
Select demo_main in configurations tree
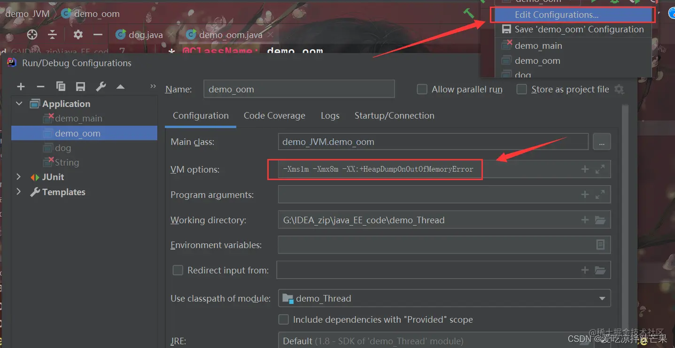pos(78,119)
